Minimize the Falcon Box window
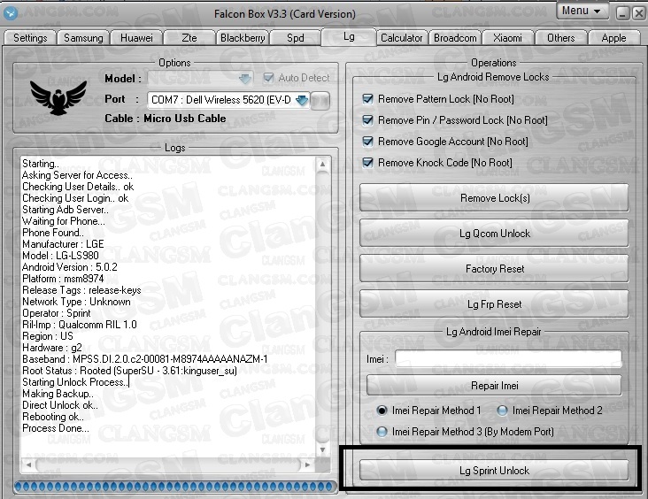Screen dimensions: 648x499 tap(622, 13)
